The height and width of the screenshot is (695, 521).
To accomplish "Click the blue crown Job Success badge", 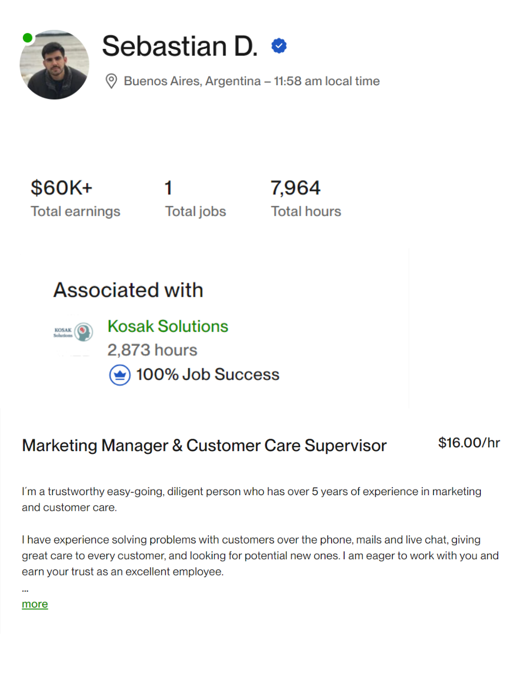I will [x=119, y=375].
